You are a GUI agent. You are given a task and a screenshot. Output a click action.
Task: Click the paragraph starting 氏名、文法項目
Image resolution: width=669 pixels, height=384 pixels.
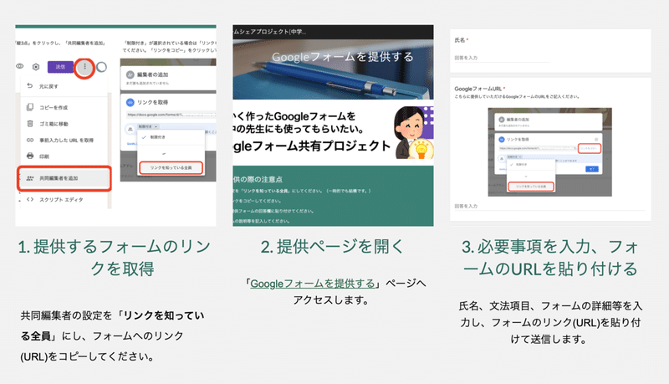pos(550,322)
